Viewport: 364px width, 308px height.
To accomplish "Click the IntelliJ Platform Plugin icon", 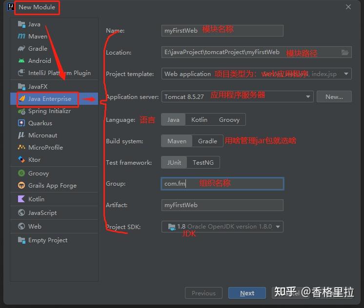I will (21, 73).
